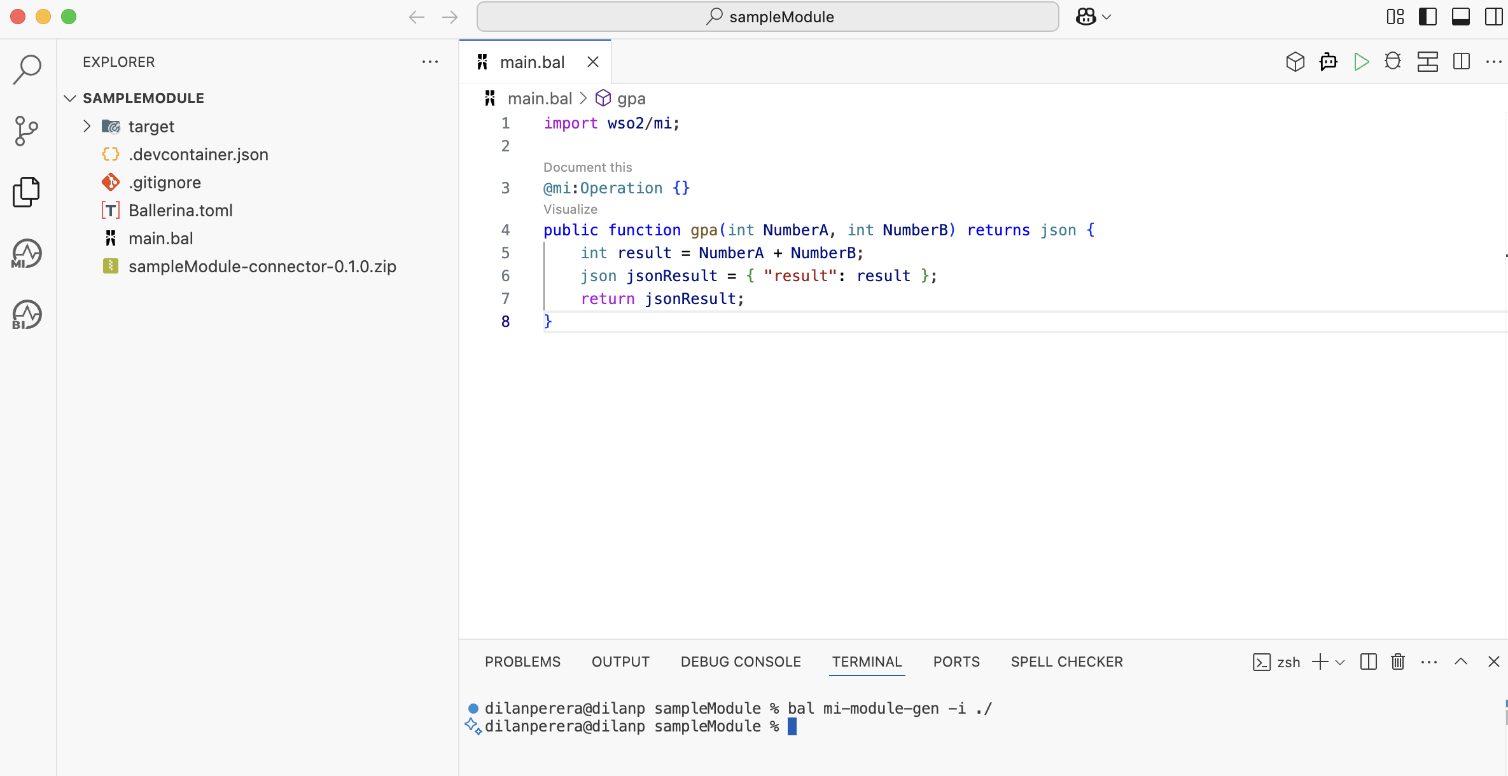The height and width of the screenshot is (776, 1508).
Task: Select the PROBLEMS tab in the panel
Action: 522,662
